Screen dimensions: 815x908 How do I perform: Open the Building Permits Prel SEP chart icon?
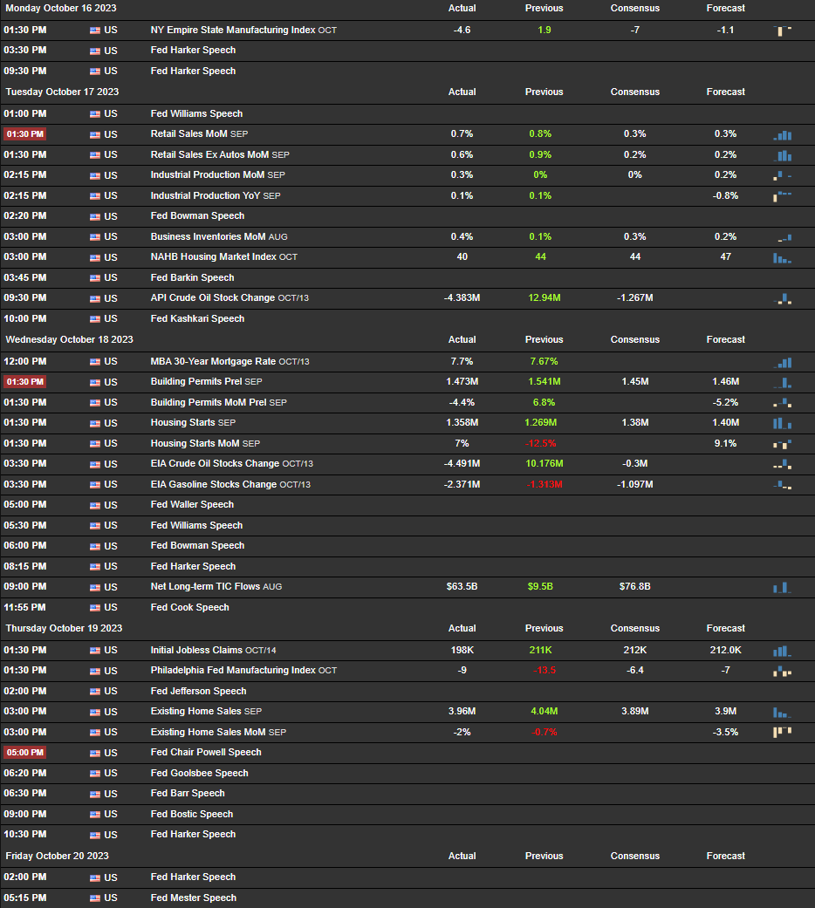pos(782,382)
